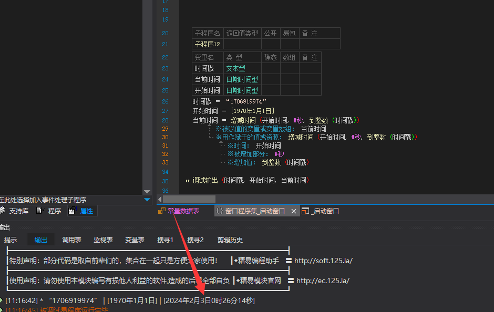
Task: Open the event handler subroutine dropdown
Action: (147, 200)
